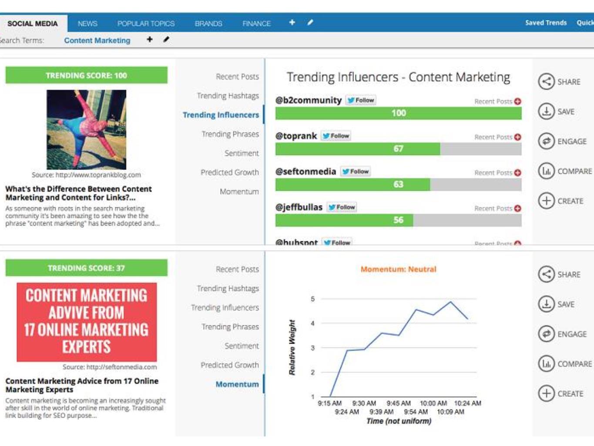
Task: Add a new category tab with plus icon
Action: pos(292,22)
